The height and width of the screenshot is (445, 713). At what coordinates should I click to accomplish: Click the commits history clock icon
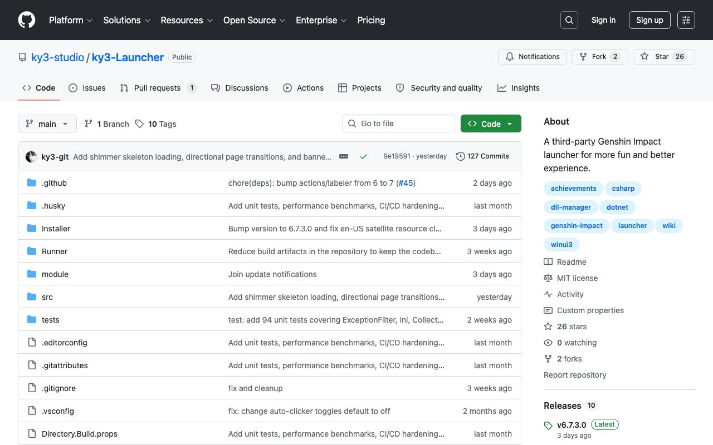460,156
